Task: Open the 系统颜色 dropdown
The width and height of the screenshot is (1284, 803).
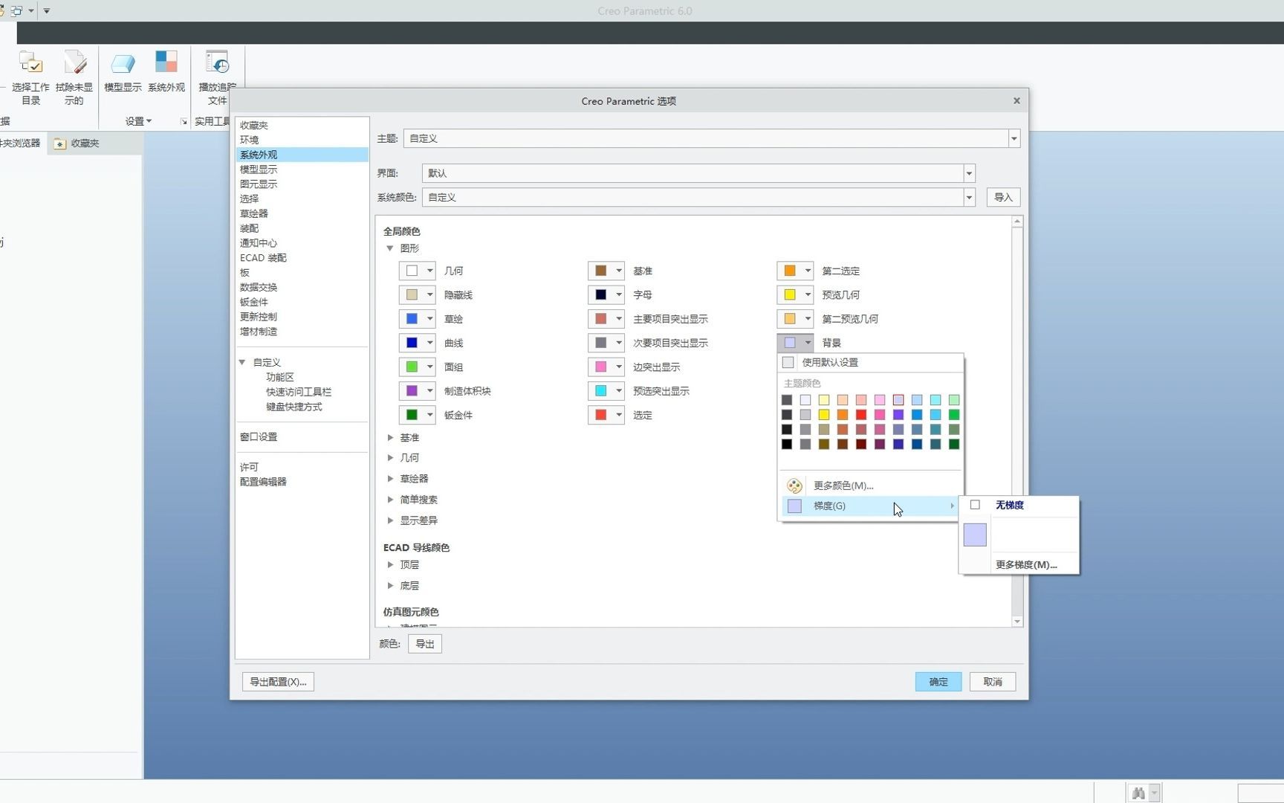Action: click(x=969, y=197)
